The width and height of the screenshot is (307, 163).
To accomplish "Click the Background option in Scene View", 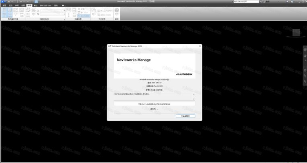I will (81, 9).
